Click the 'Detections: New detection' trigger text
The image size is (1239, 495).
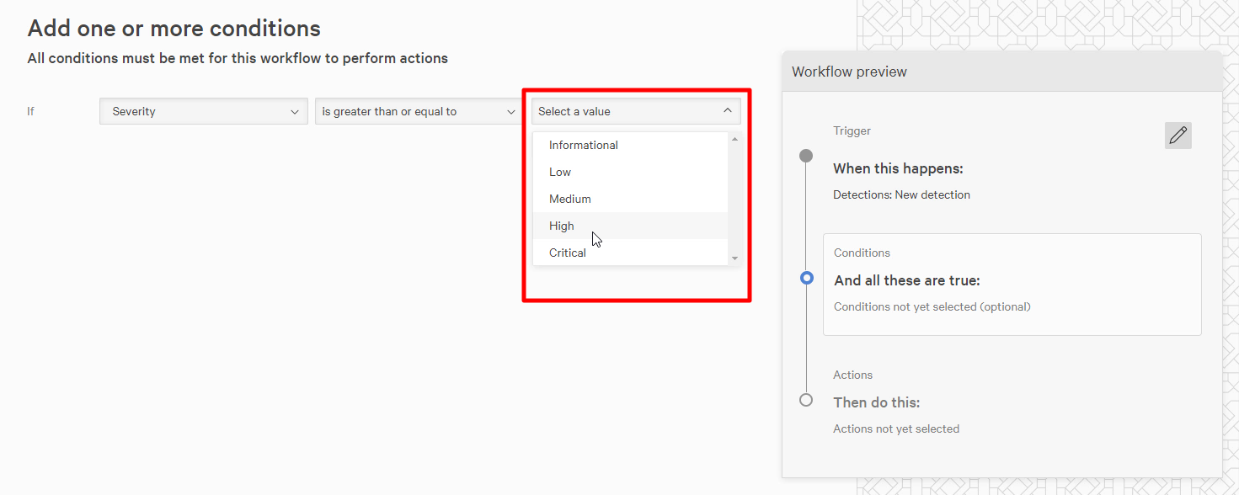tap(901, 194)
